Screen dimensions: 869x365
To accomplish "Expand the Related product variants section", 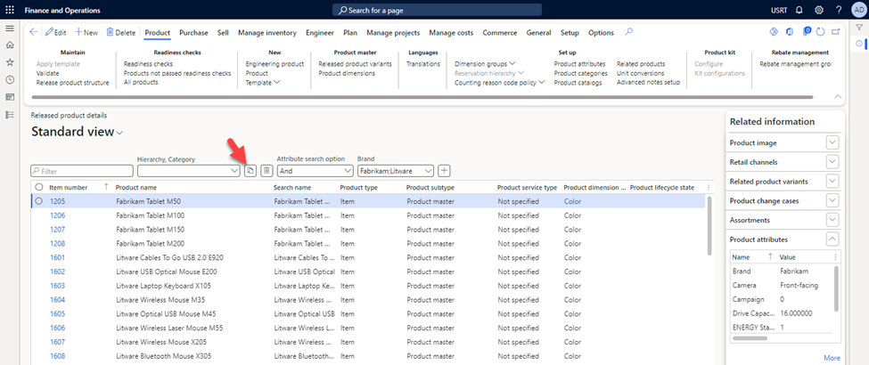I will [x=832, y=182].
